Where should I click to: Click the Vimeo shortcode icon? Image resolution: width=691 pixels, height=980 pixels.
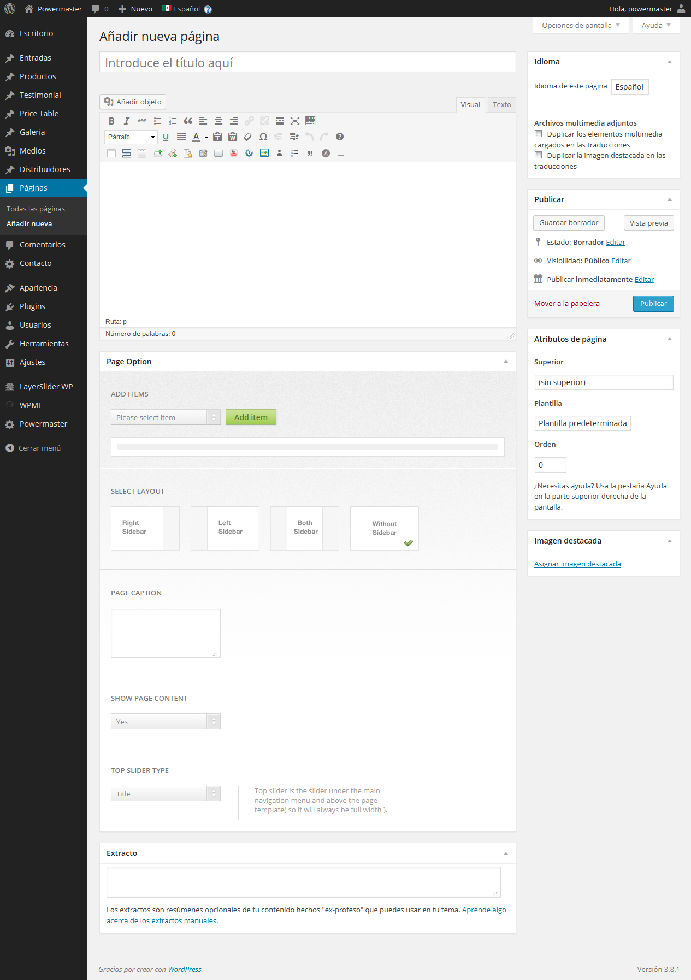click(x=249, y=154)
